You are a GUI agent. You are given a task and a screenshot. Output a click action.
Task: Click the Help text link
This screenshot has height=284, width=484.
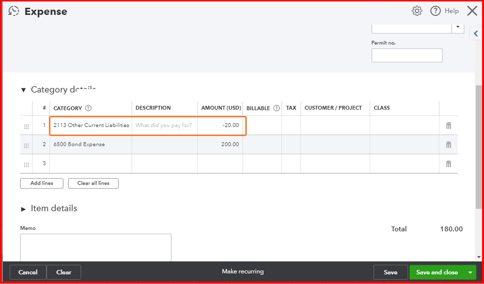tap(452, 11)
